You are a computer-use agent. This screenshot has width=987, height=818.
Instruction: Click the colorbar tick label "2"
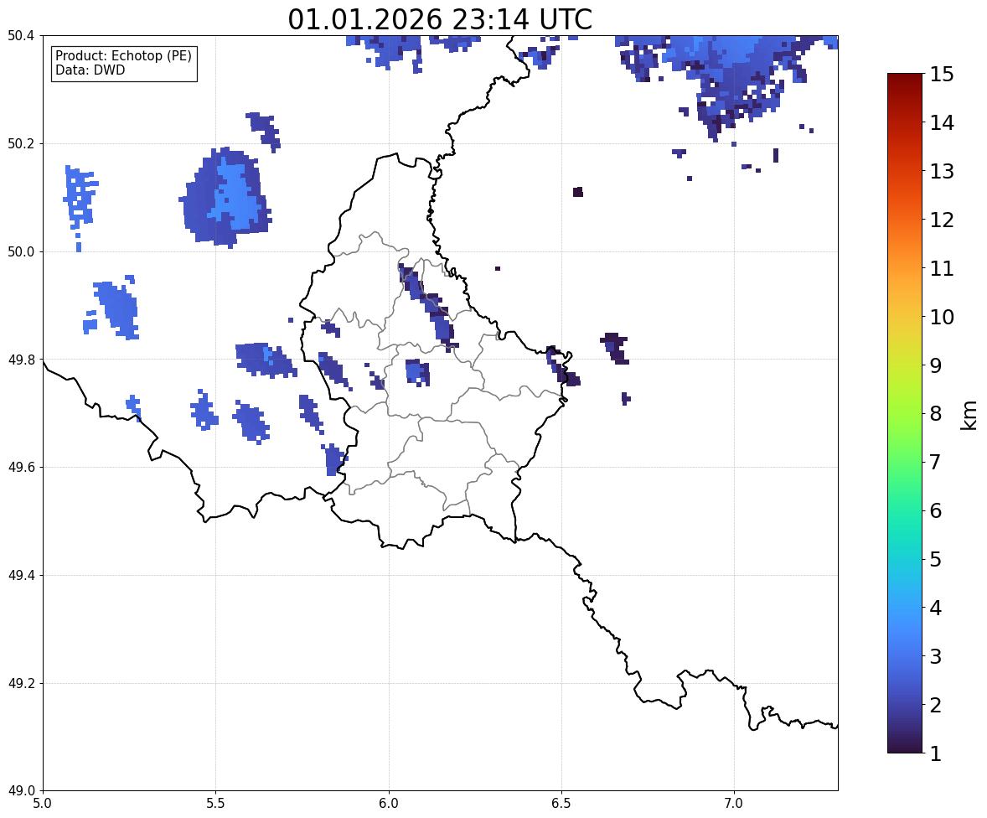pyautogui.click(x=936, y=705)
